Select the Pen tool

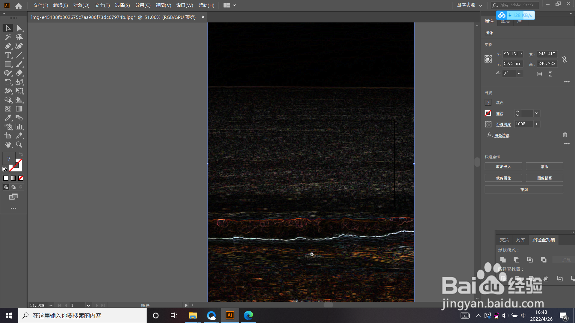click(8, 46)
